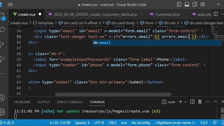Select div.card-body breadcrumb
This screenshot has width=224, height=126.
click(120, 23)
